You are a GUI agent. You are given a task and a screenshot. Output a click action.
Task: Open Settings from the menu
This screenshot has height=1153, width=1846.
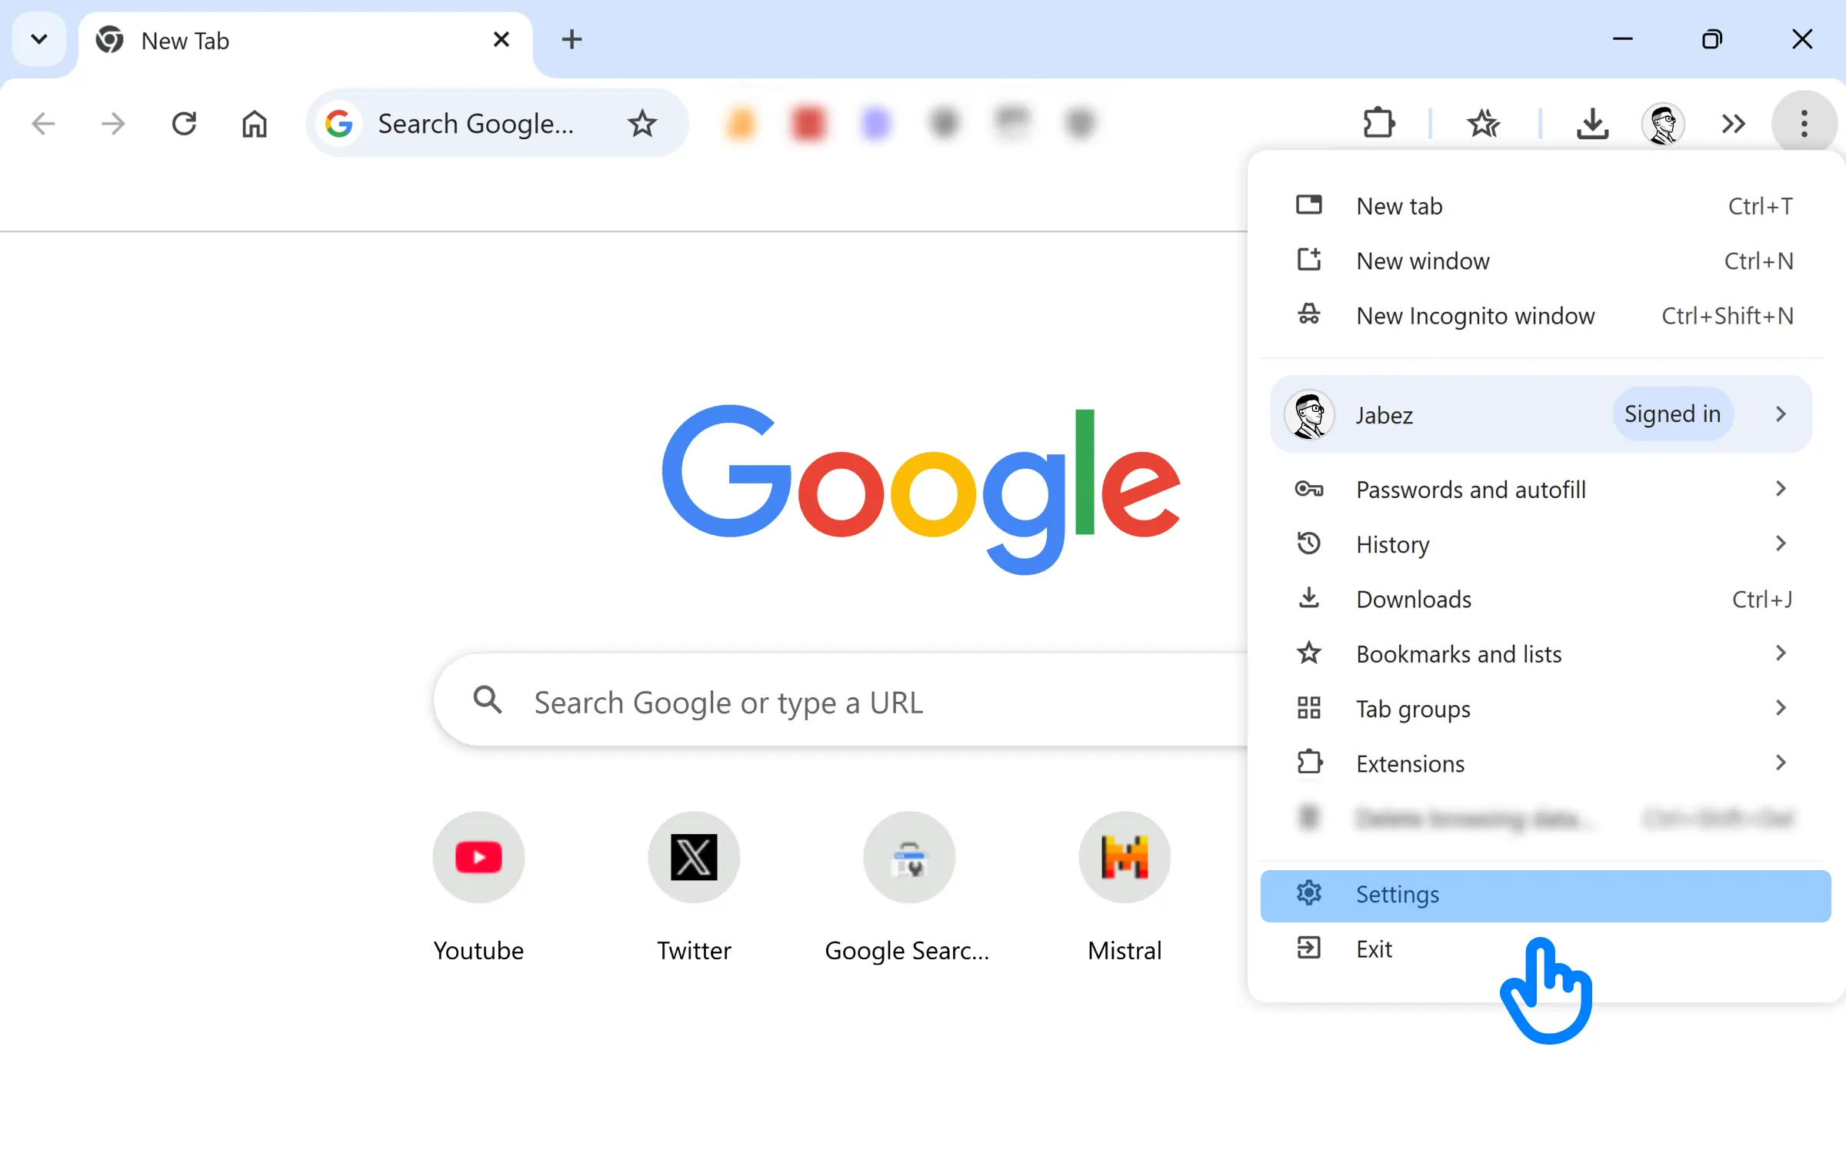tap(1545, 895)
